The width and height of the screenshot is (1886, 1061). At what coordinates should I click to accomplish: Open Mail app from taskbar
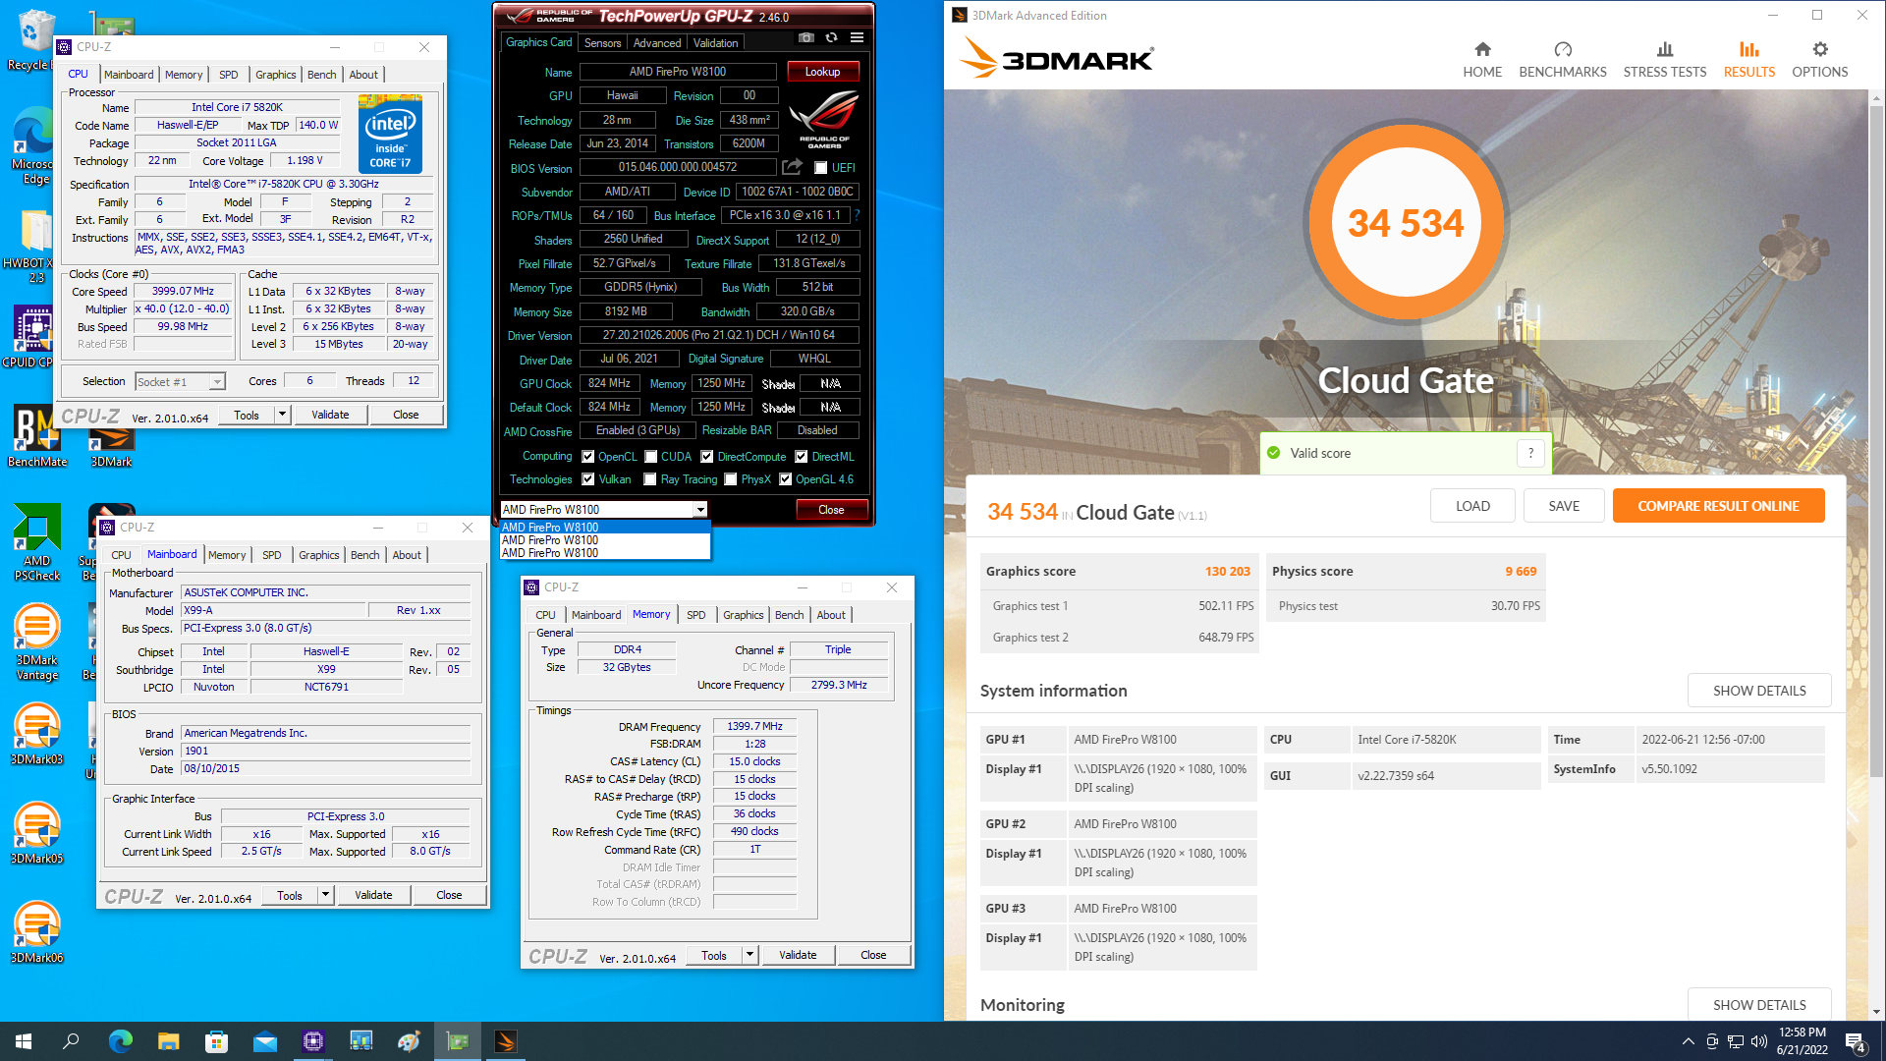point(265,1041)
